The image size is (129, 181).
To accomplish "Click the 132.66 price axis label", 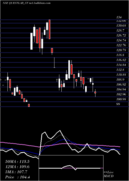I will point(121,21).
